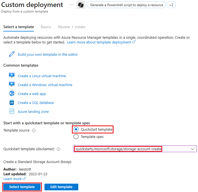Switch to the Select a template tab
198x192 pixels.
18,27
